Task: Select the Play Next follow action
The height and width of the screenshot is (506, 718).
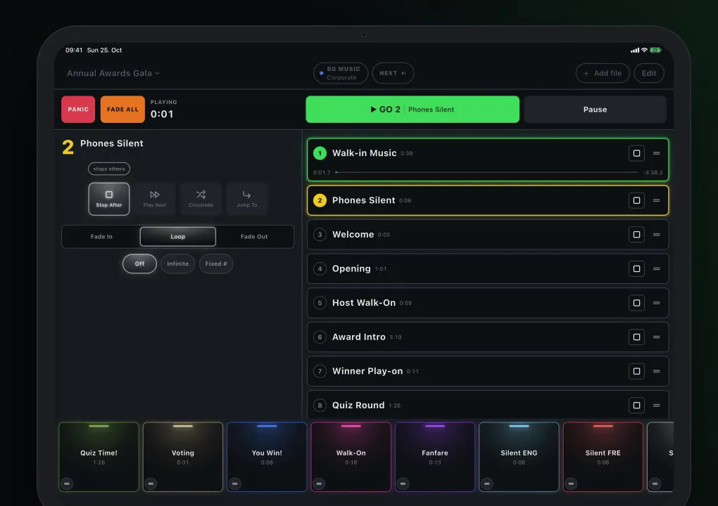Action: coord(155,199)
